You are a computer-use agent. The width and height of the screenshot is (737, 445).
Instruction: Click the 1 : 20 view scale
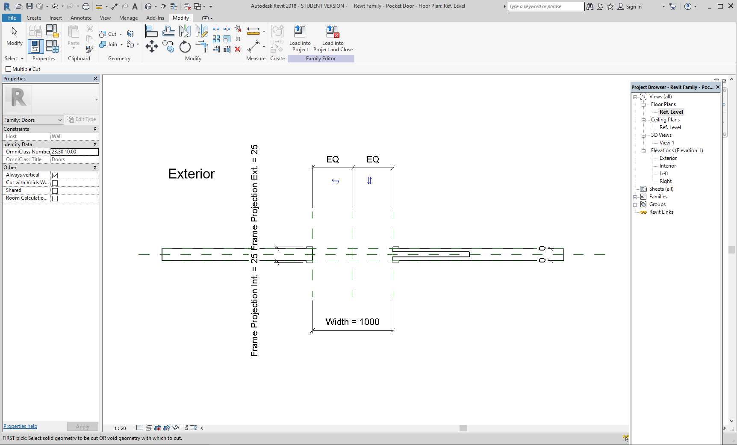coord(120,428)
